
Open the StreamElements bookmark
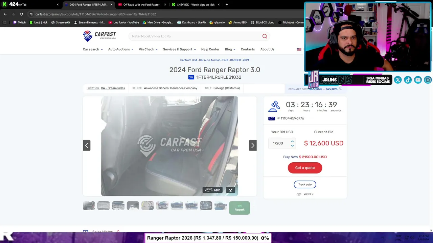[x=90, y=23]
